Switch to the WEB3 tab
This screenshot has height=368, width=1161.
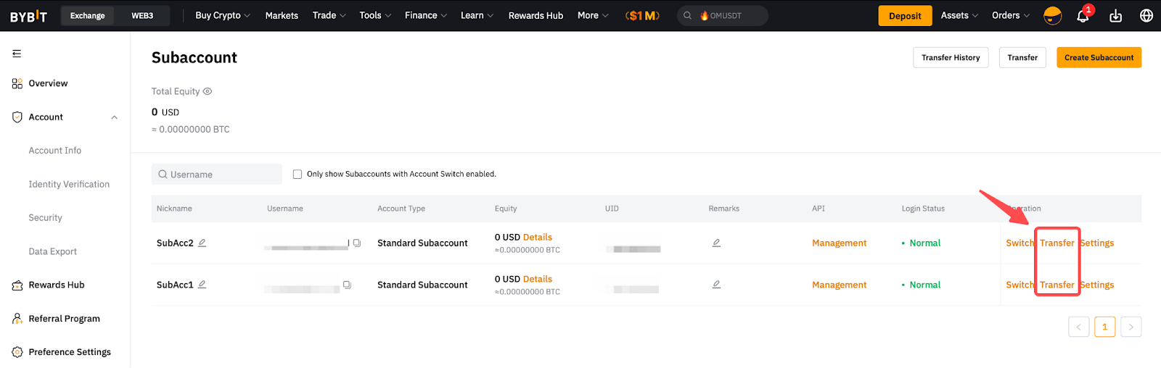[x=142, y=16]
